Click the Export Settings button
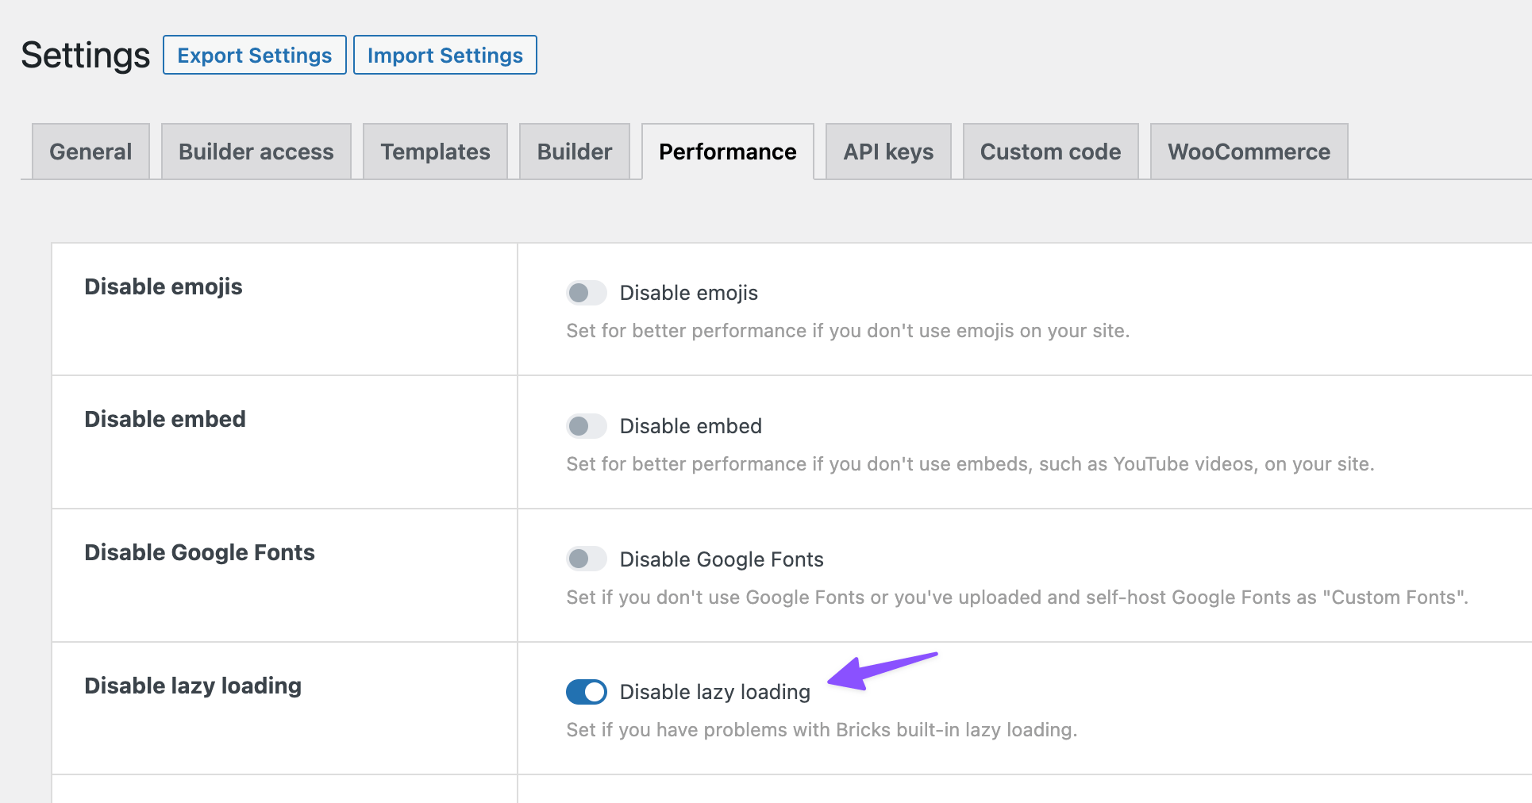This screenshot has height=803, width=1532. pos(254,56)
